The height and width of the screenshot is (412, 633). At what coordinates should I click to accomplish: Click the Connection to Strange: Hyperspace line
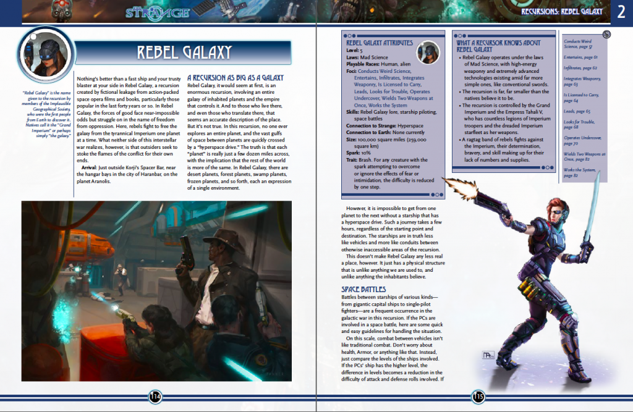click(384, 126)
